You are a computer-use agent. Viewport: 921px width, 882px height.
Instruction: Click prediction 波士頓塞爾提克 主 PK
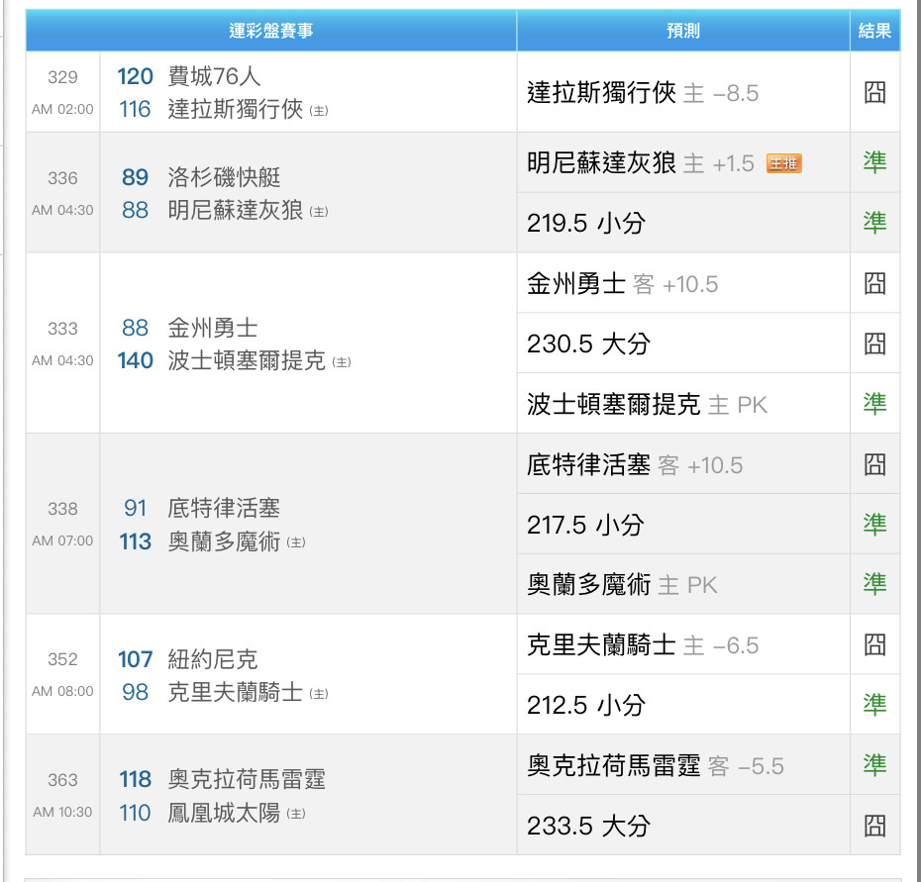648,405
